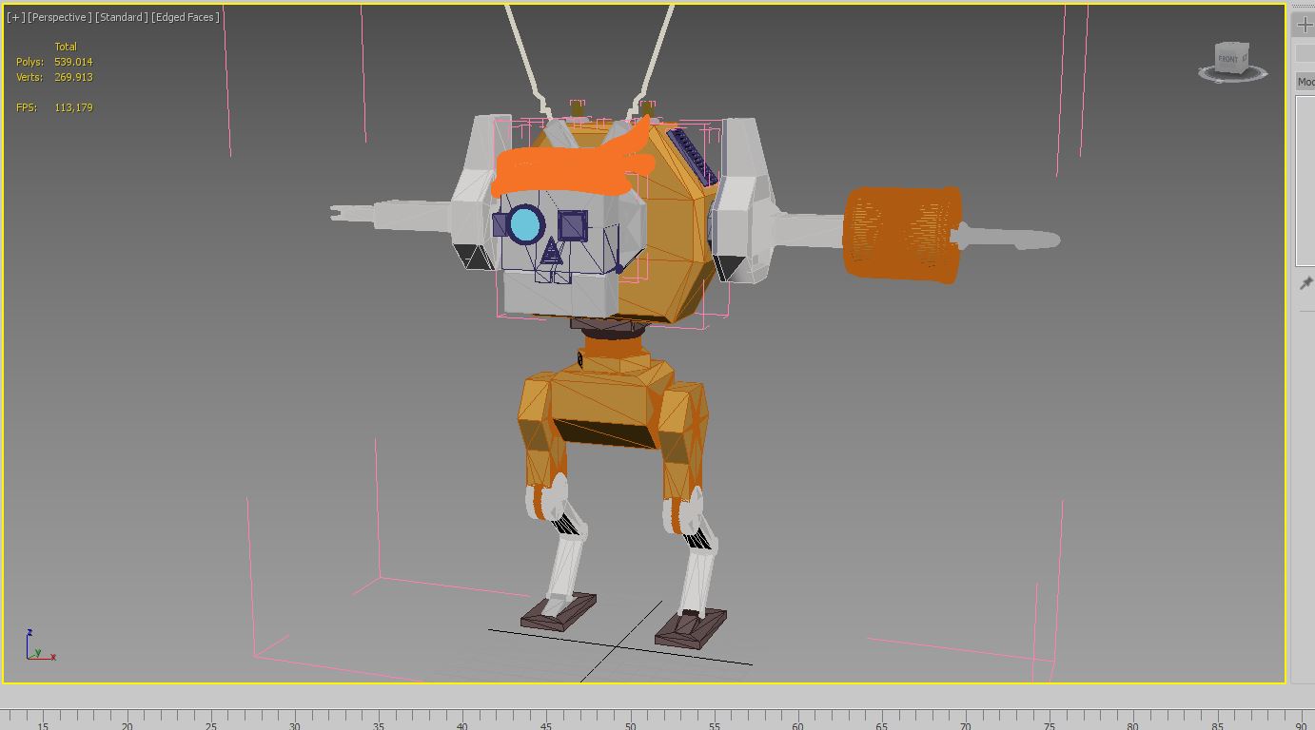This screenshot has width=1315, height=730.
Task: Click inside the empty modifier stack list
Action: (1305, 181)
